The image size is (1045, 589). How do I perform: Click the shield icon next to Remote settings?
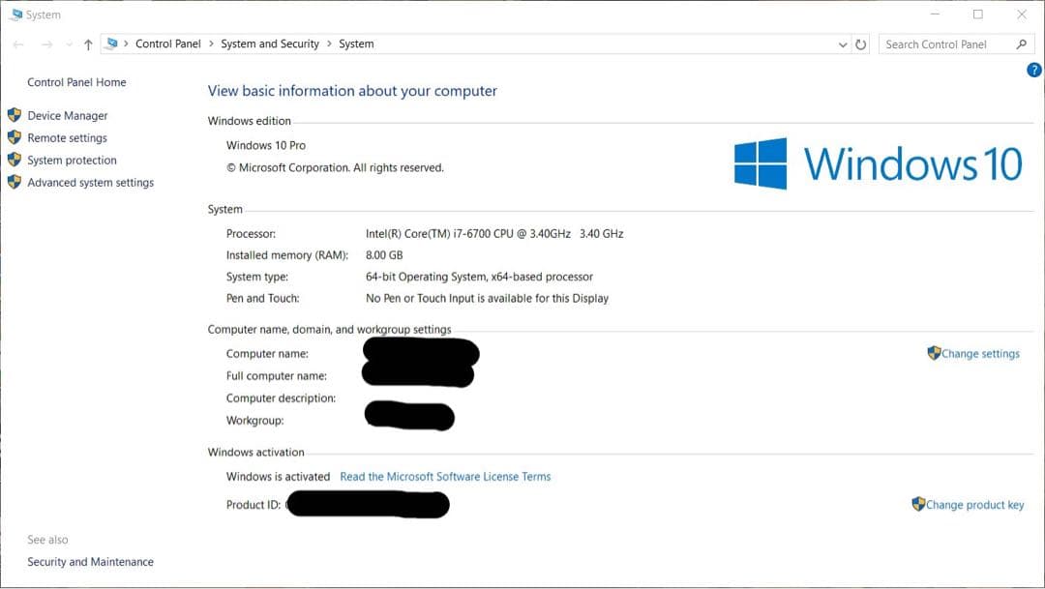click(14, 137)
